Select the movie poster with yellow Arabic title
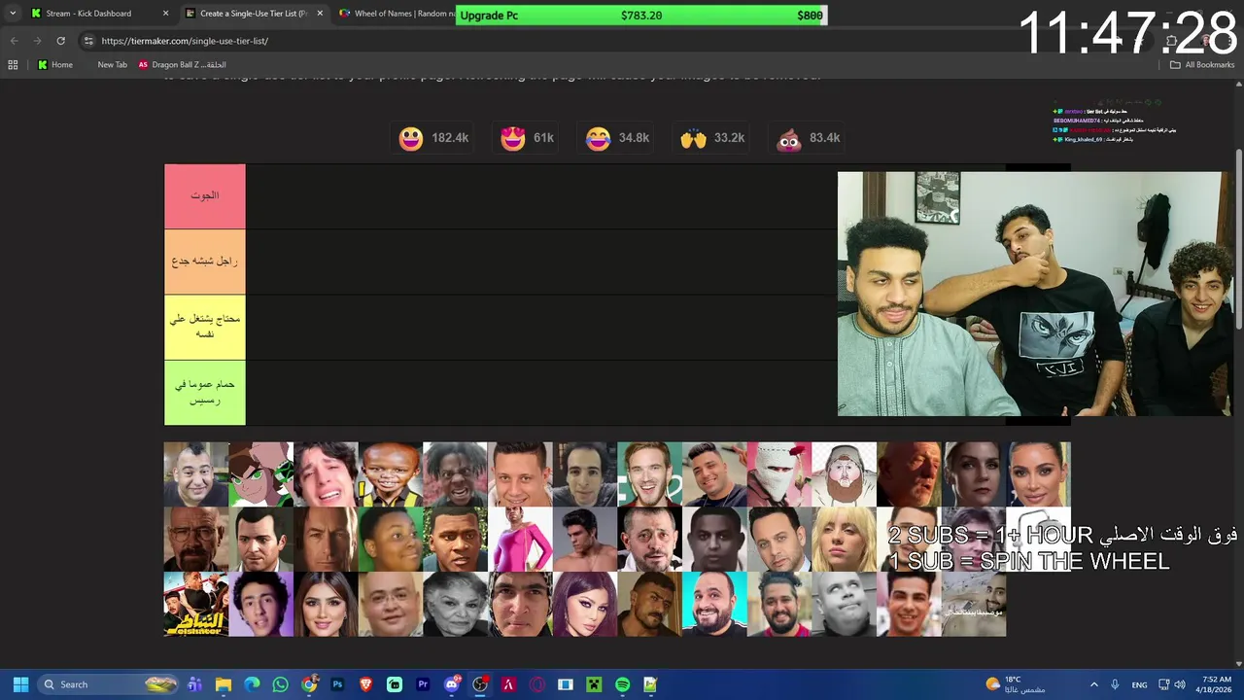This screenshot has width=1244, height=700. click(x=196, y=605)
